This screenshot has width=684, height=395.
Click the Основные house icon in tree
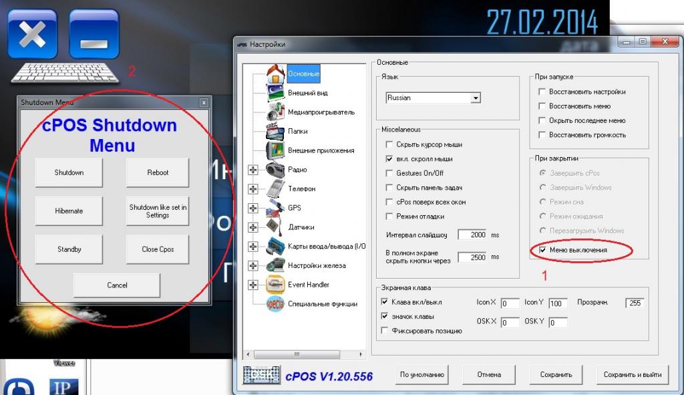[x=276, y=74]
